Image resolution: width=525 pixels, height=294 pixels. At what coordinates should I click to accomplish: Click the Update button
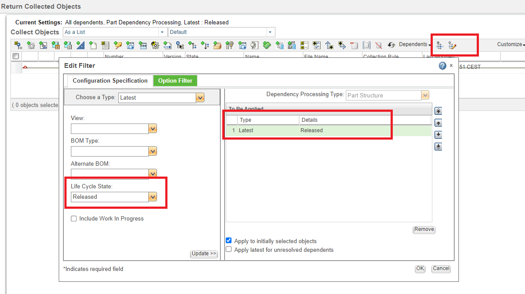(x=204, y=254)
